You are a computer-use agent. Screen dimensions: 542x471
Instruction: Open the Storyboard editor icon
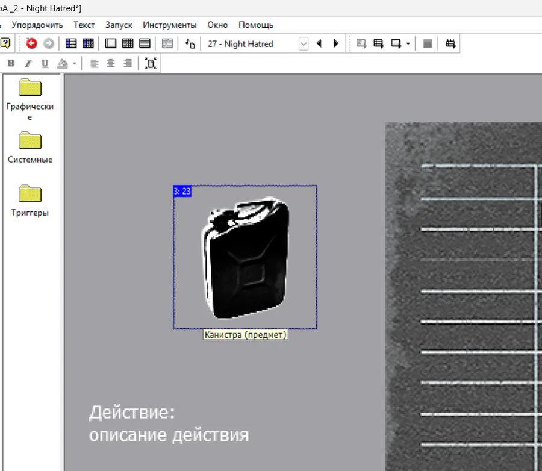point(71,43)
